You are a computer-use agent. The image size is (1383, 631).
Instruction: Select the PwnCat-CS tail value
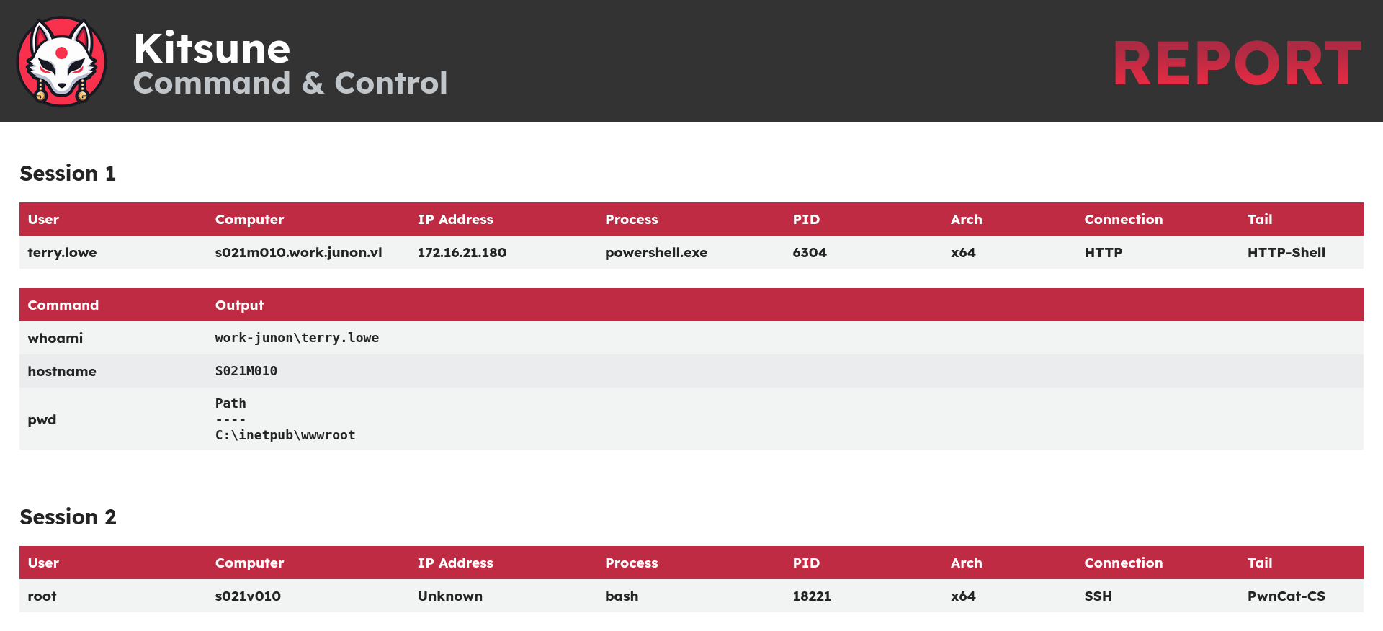point(1286,596)
